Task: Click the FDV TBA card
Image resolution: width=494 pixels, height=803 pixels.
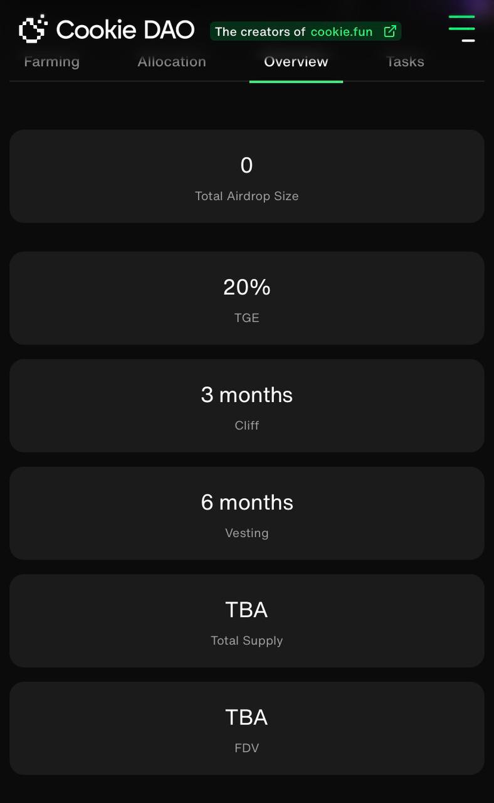Action: click(247, 728)
